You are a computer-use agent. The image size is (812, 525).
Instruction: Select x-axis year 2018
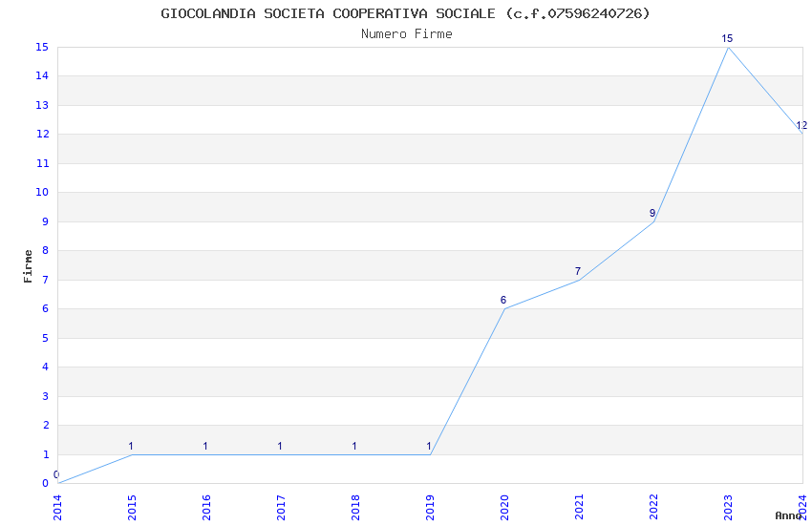tap(355, 508)
